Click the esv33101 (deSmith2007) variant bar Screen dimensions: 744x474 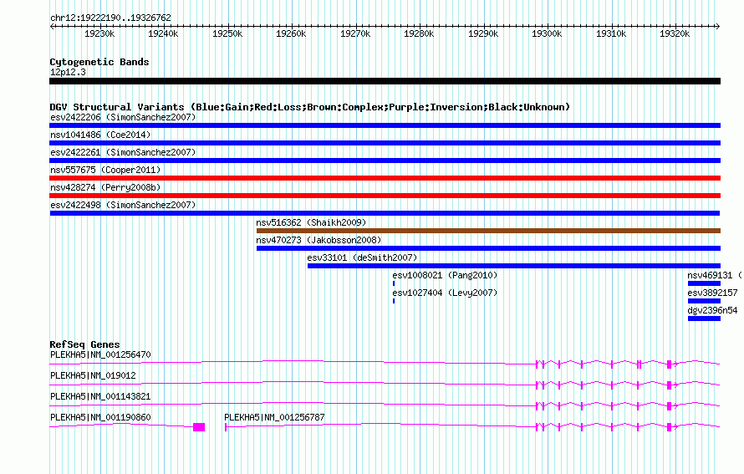point(514,266)
